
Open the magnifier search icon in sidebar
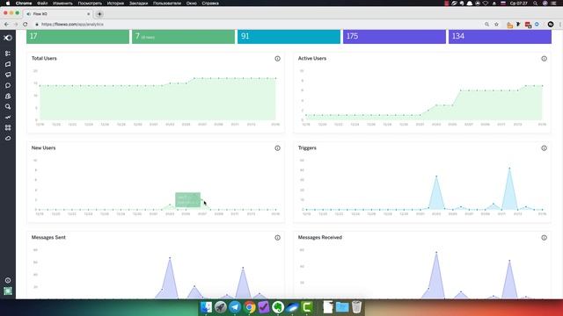coord(8,106)
